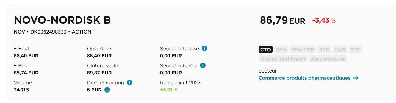This screenshot has width=396, height=103.
Task: Click the clock icon next to 6 EUR
Action: pos(107,90)
